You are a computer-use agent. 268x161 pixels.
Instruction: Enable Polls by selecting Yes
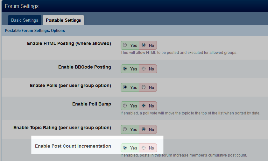[x=125, y=87]
